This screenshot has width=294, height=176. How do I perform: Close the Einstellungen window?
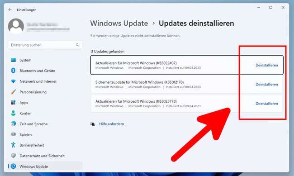[283, 8]
